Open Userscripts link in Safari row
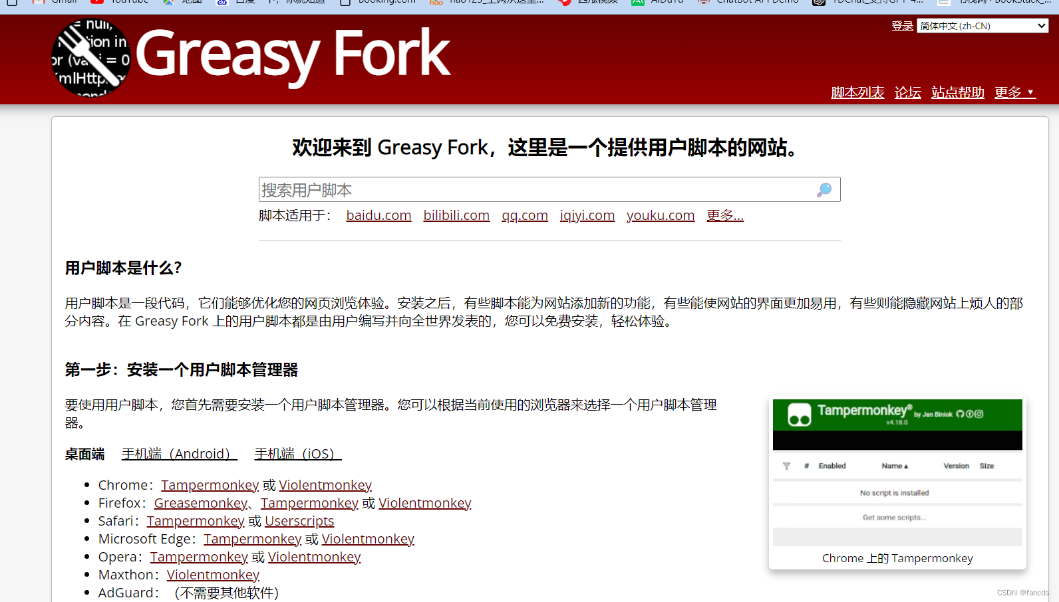 pos(299,521)
